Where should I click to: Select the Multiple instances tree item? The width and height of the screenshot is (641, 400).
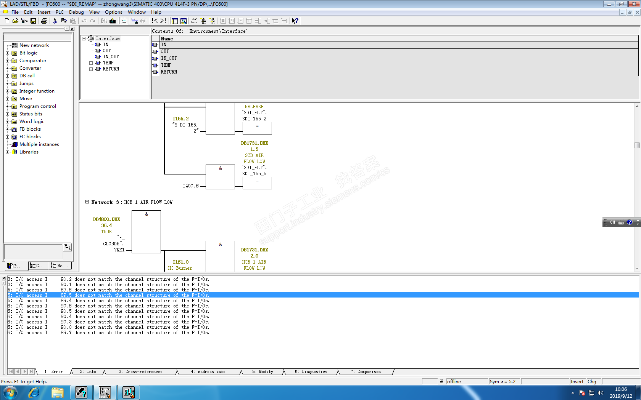coord(39,144)
